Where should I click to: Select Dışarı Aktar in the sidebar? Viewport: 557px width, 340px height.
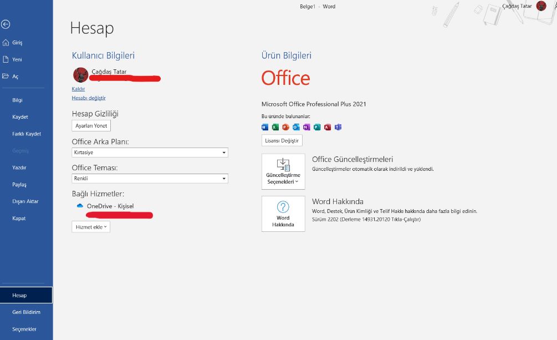click(25, 201)
